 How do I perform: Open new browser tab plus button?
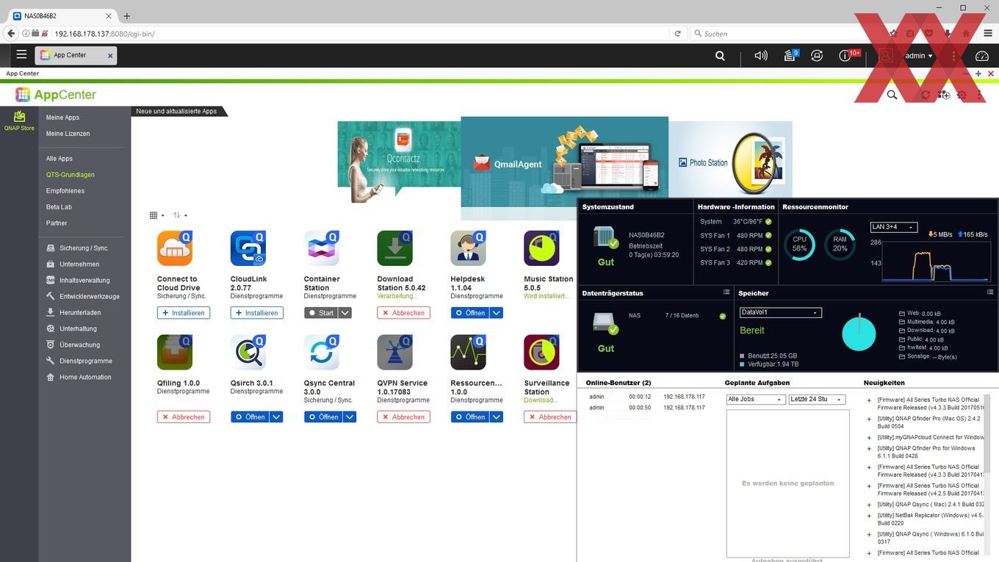click(x=126, y=15)
